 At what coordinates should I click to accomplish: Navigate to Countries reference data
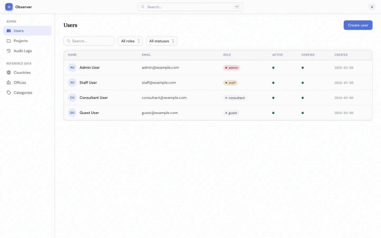click(x=27, y=72)
